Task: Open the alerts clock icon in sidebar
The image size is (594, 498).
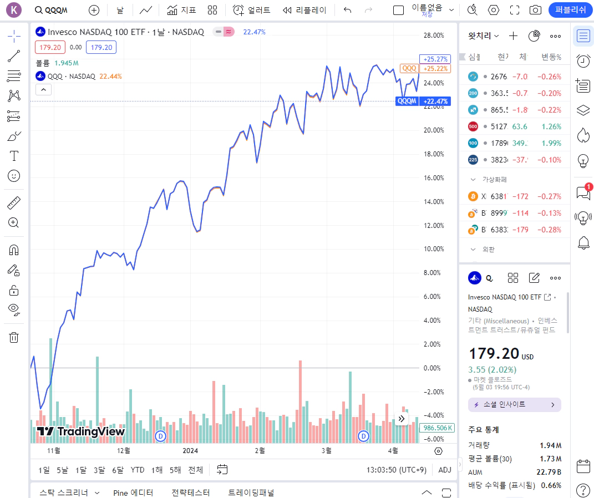Action: click(x=583, y=61)
